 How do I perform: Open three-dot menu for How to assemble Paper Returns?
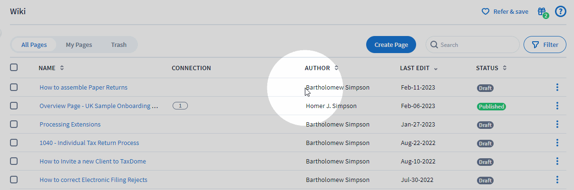(557, 88)
